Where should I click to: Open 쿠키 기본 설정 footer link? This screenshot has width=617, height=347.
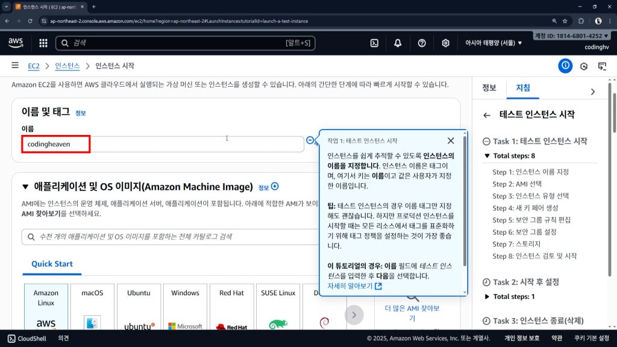tap(592, 338)
